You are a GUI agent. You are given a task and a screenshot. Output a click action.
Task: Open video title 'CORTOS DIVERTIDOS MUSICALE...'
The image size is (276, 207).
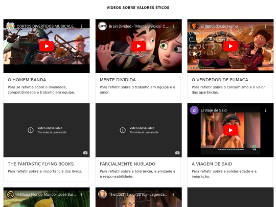click(47, 26)
